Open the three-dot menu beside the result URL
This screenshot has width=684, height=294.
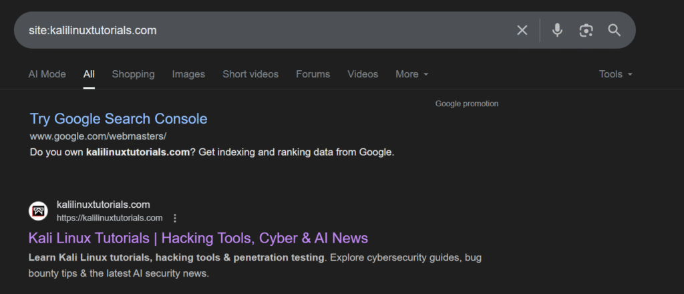tap(175, 218)
